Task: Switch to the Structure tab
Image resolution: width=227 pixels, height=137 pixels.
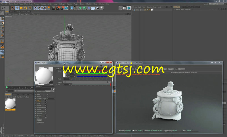Action: click(190, 7)
